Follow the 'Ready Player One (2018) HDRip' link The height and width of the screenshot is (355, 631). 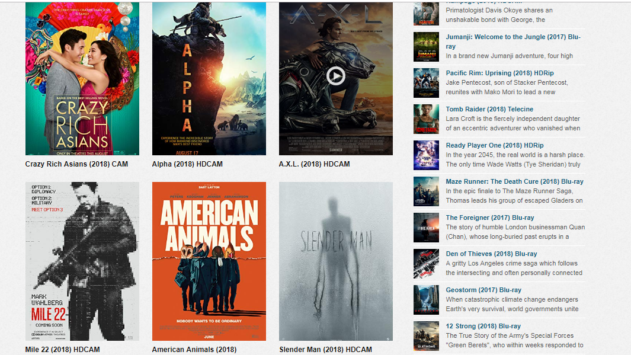[495, 145]
